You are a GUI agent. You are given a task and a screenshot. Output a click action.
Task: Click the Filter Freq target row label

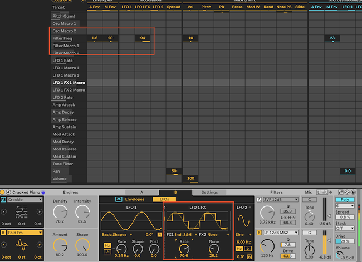[x=62, y=38]
